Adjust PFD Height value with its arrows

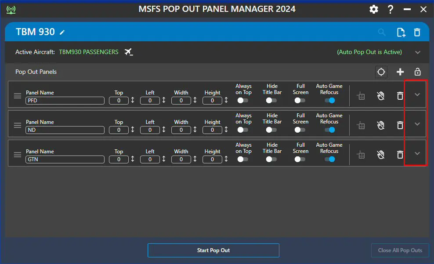[226, 100]
